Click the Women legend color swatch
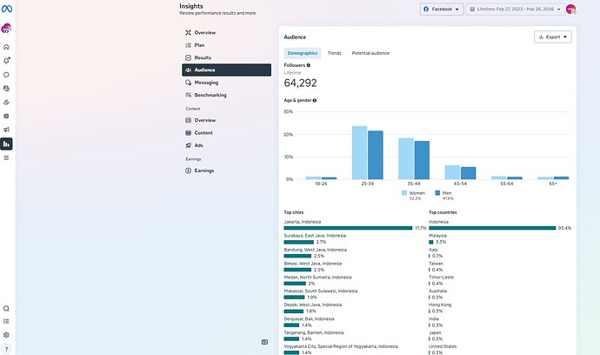 405,193
